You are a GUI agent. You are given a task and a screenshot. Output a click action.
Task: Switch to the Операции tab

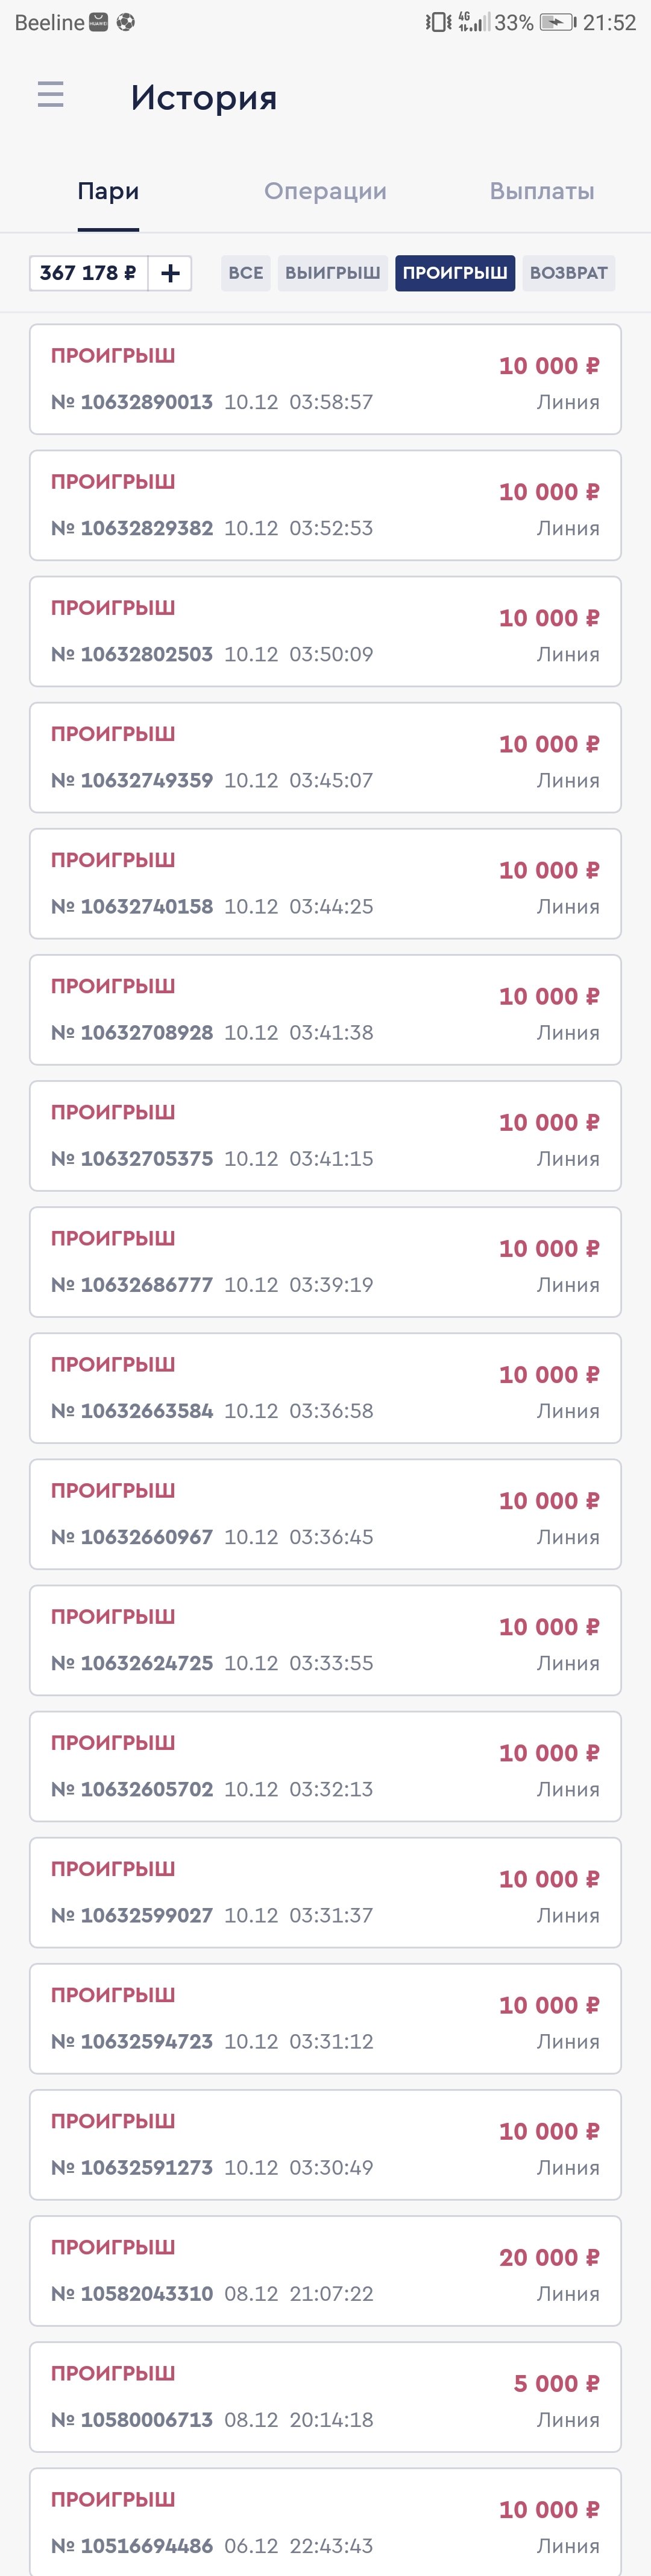tap(324, 191)
